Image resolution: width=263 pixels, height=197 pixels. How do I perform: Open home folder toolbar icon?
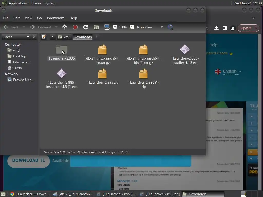pos(96,27)
